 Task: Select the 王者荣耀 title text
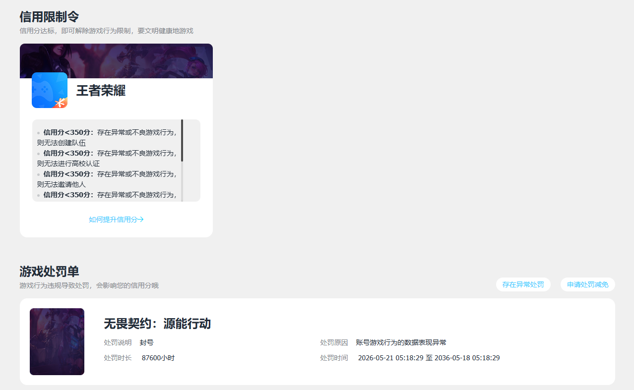(x=101, y=91)
